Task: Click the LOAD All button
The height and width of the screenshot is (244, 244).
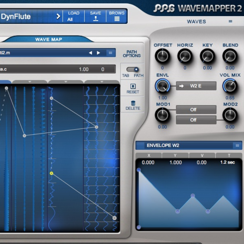Action: pos(74,16)
